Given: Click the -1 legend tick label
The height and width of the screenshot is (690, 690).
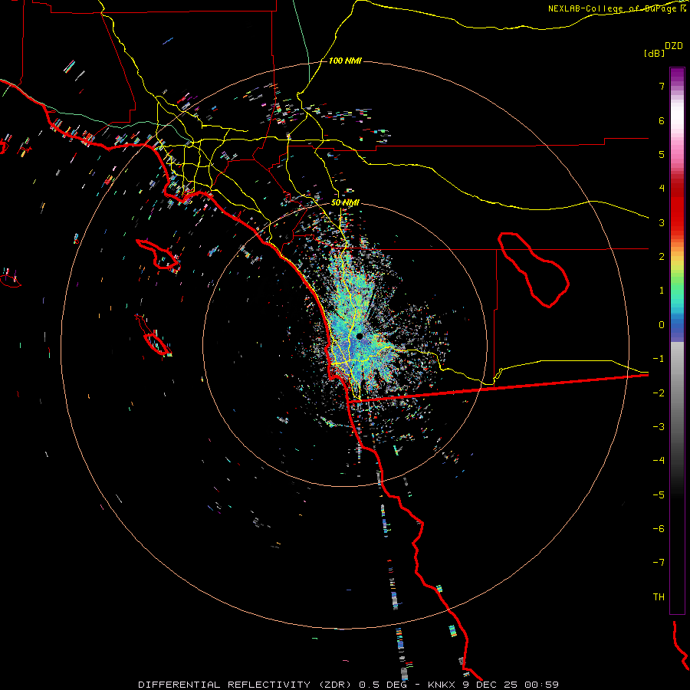Looking at the screenshot, I should (x=659, y=359).
